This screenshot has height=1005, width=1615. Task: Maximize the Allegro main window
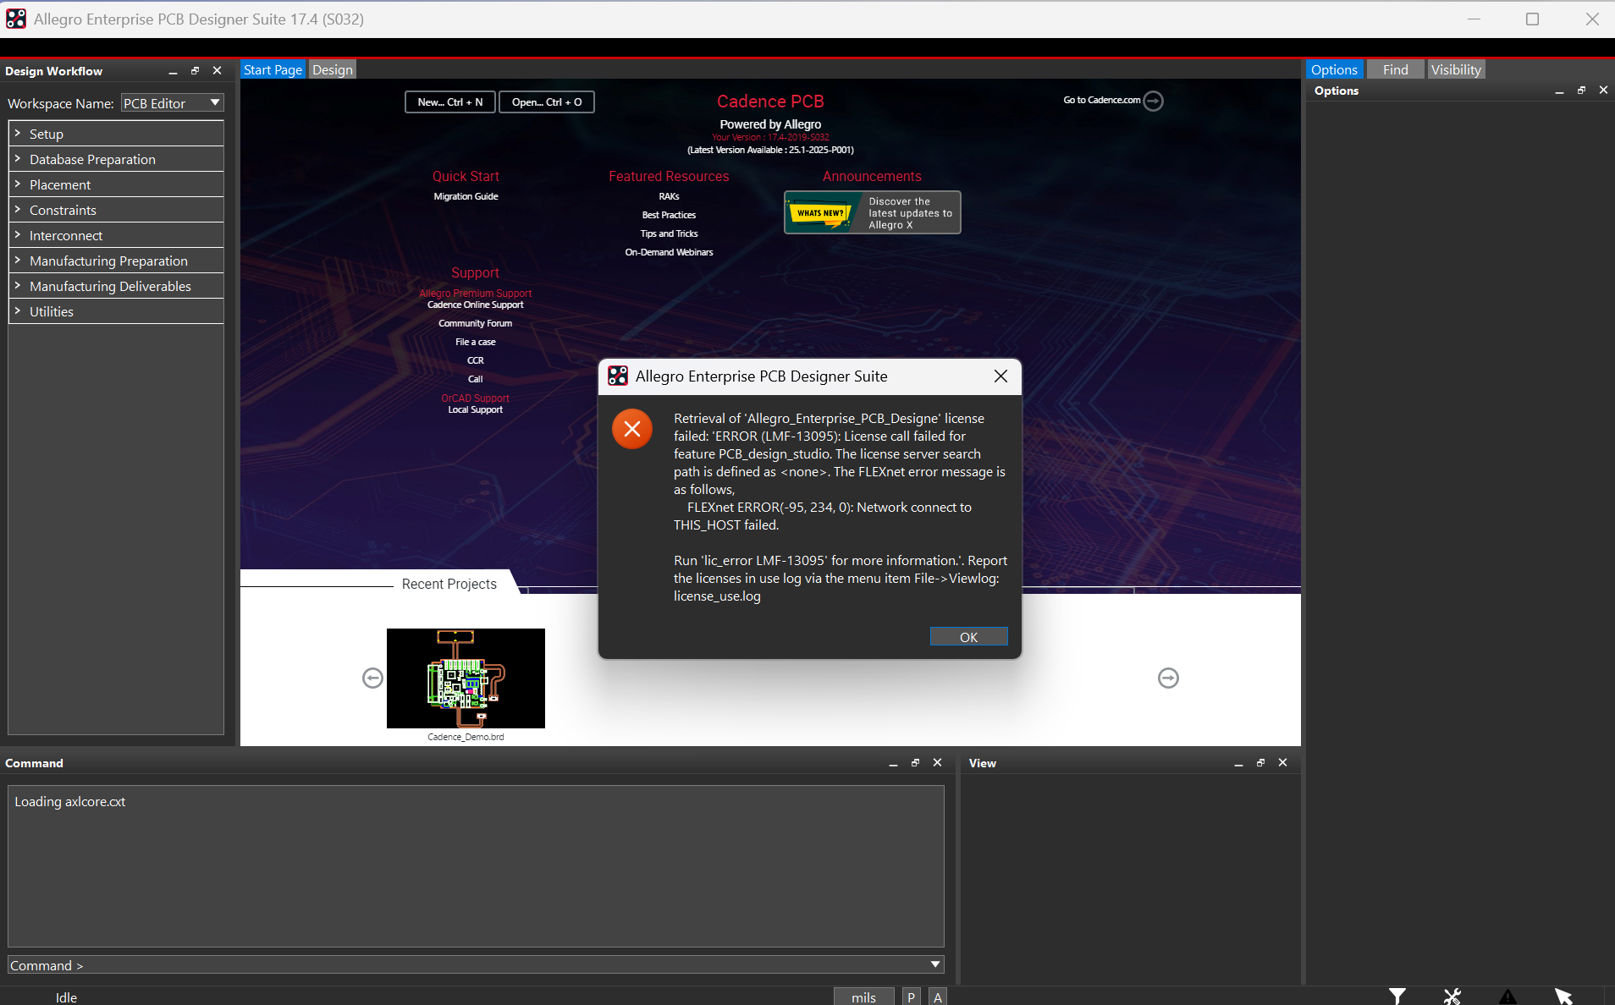(x=1532, y=19)
